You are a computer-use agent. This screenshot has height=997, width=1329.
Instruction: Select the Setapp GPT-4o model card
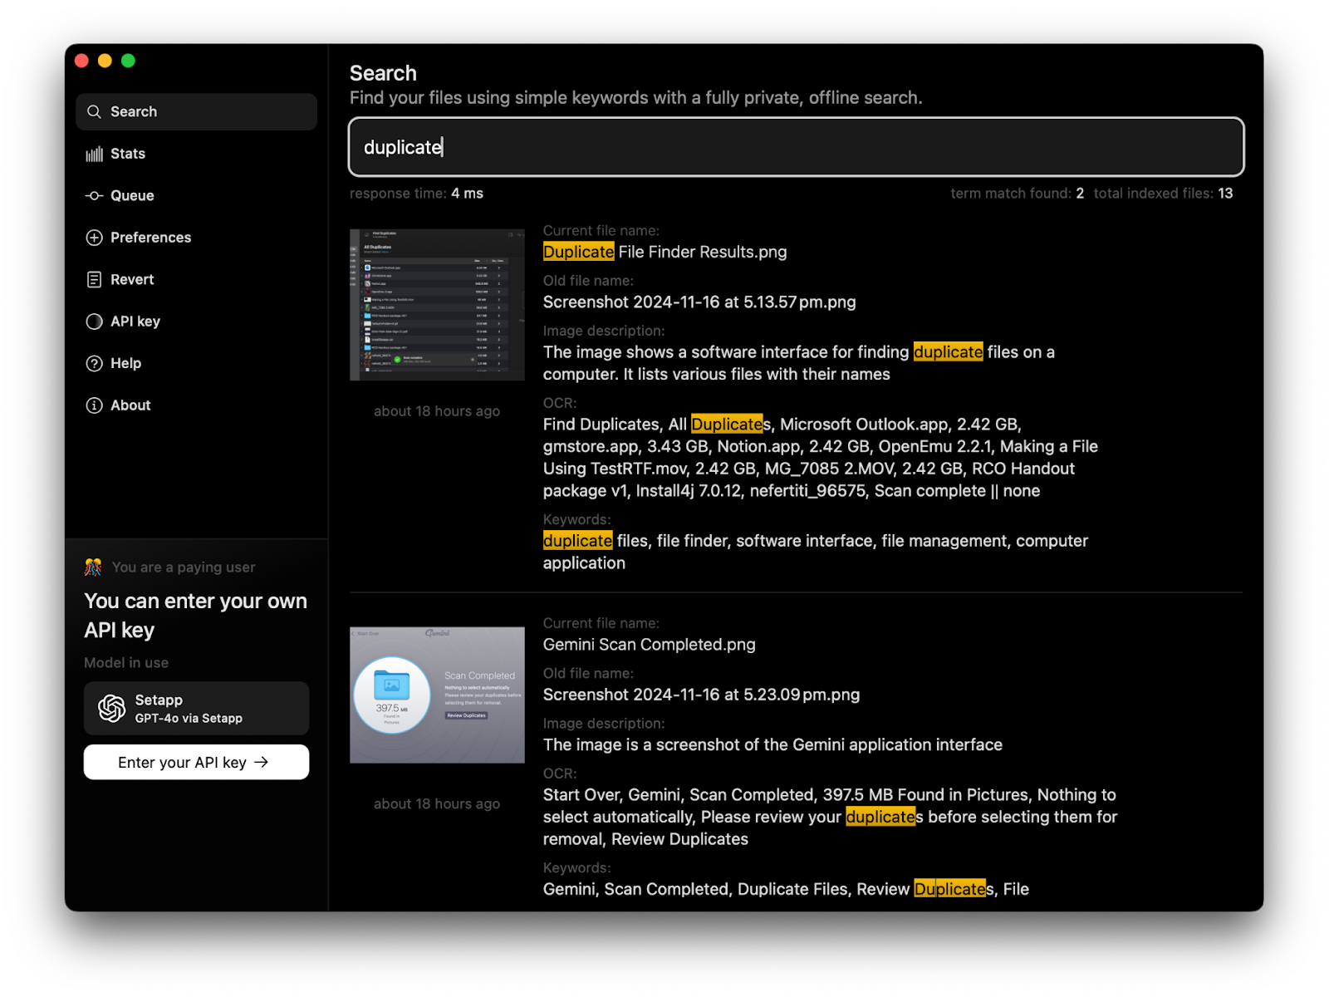point(196,709)
